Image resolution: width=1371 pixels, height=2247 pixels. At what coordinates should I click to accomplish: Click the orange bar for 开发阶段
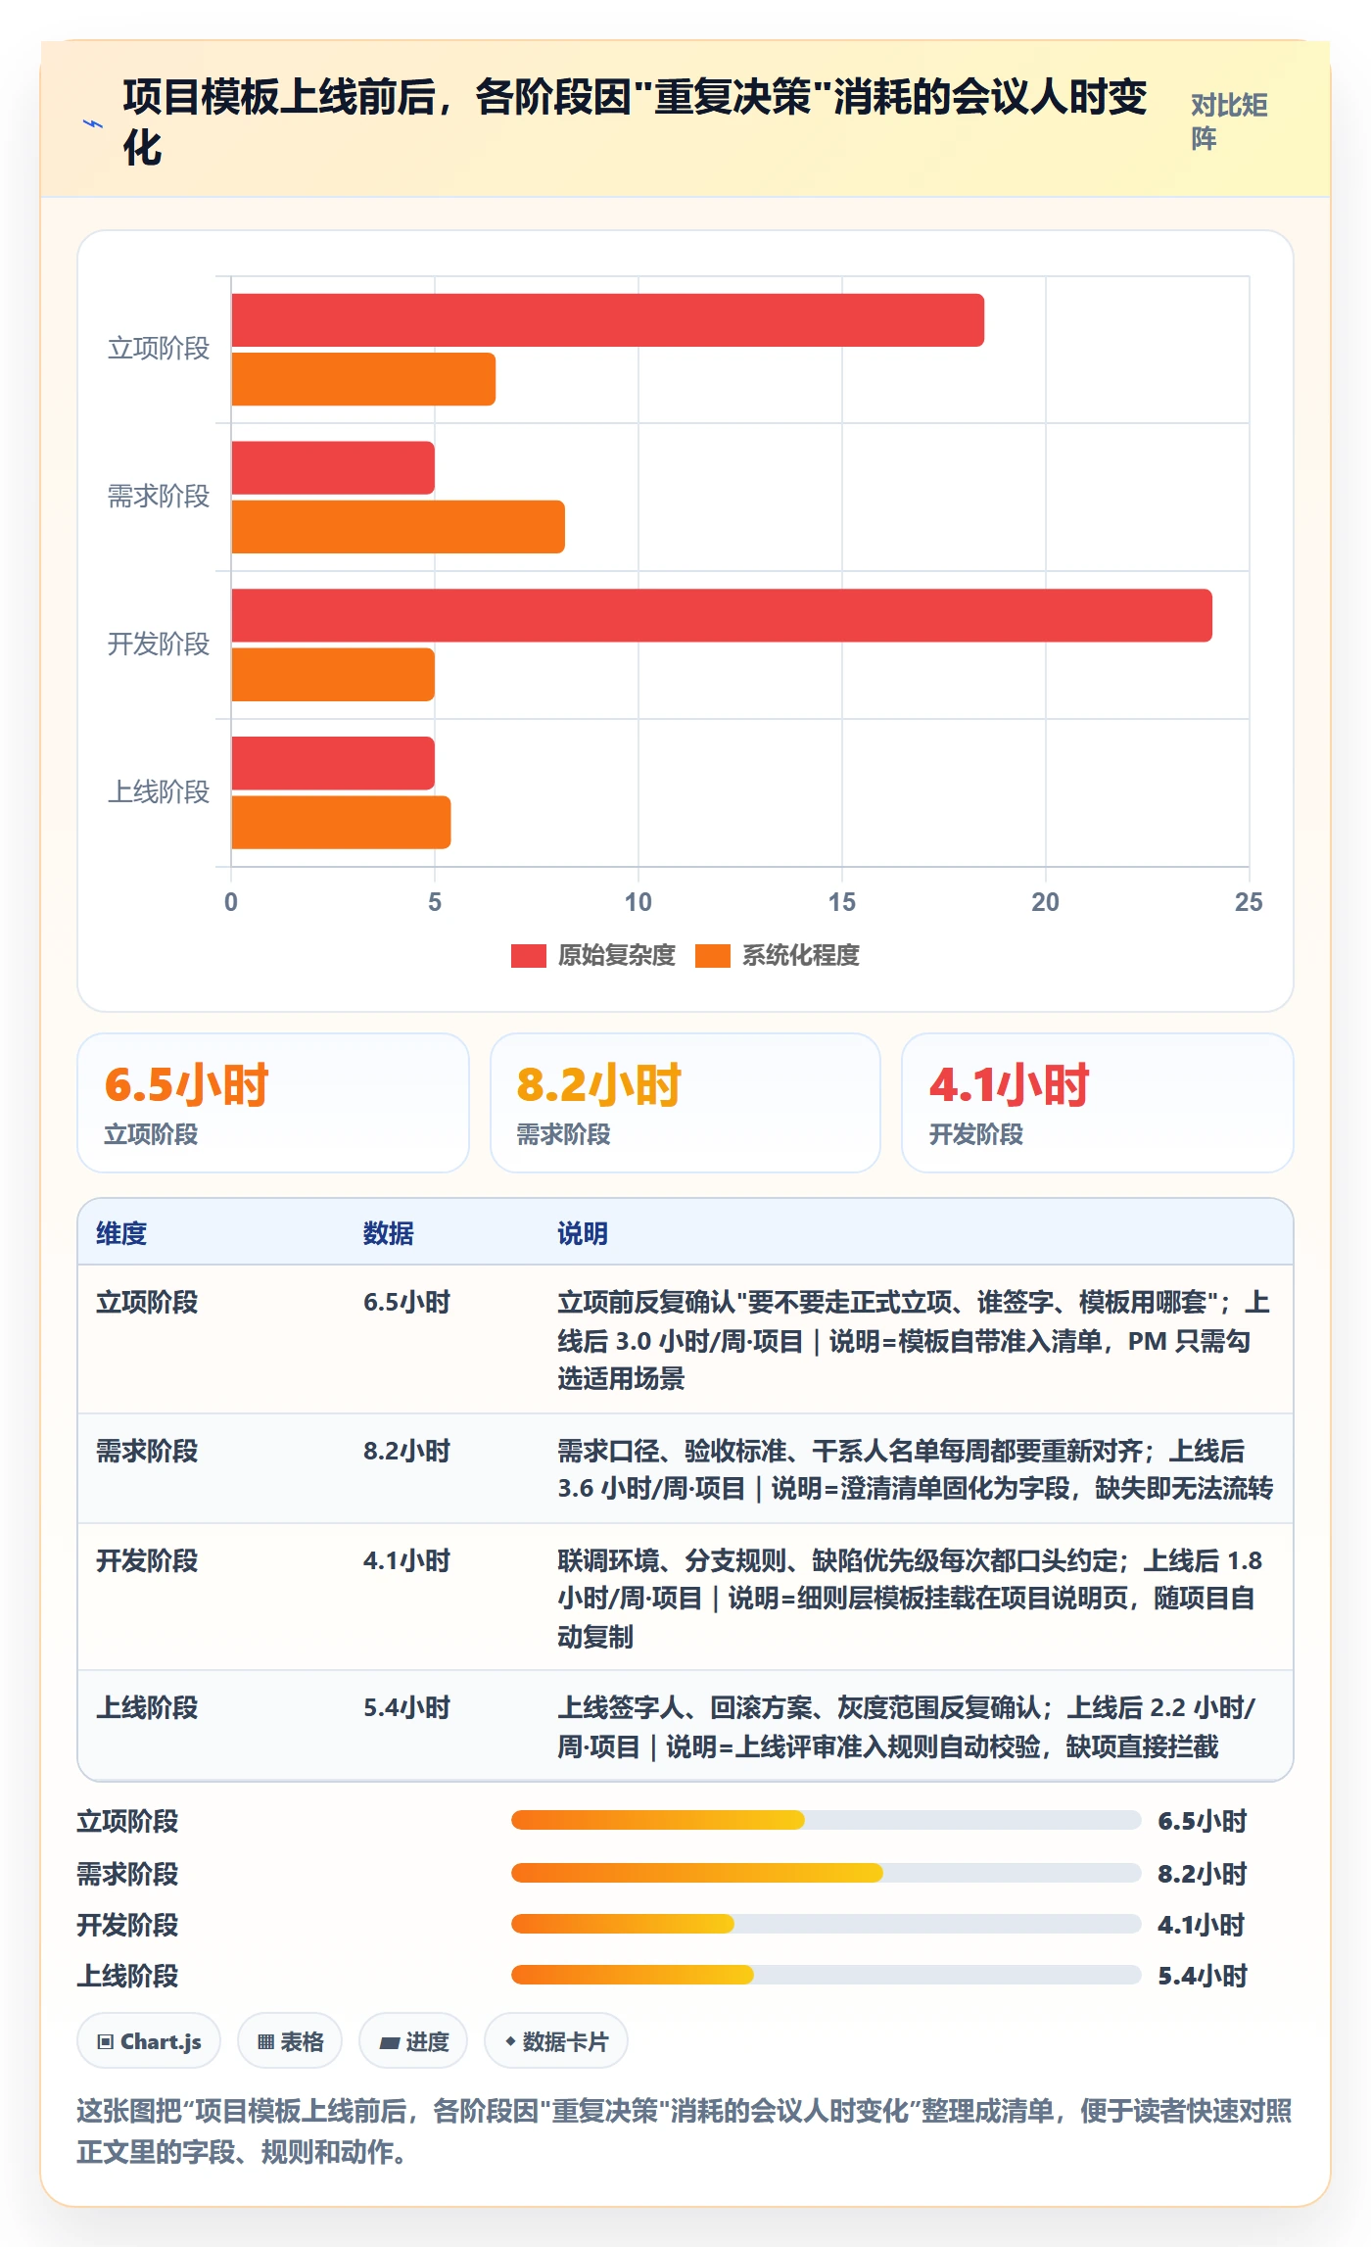333,675
